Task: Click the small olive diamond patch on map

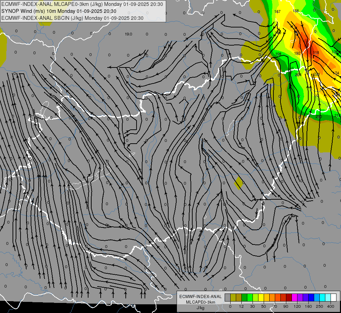Action: [x=239, y=183]
